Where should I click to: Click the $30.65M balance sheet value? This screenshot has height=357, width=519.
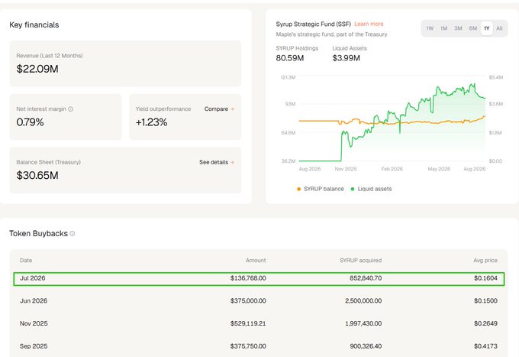(37, 176)
